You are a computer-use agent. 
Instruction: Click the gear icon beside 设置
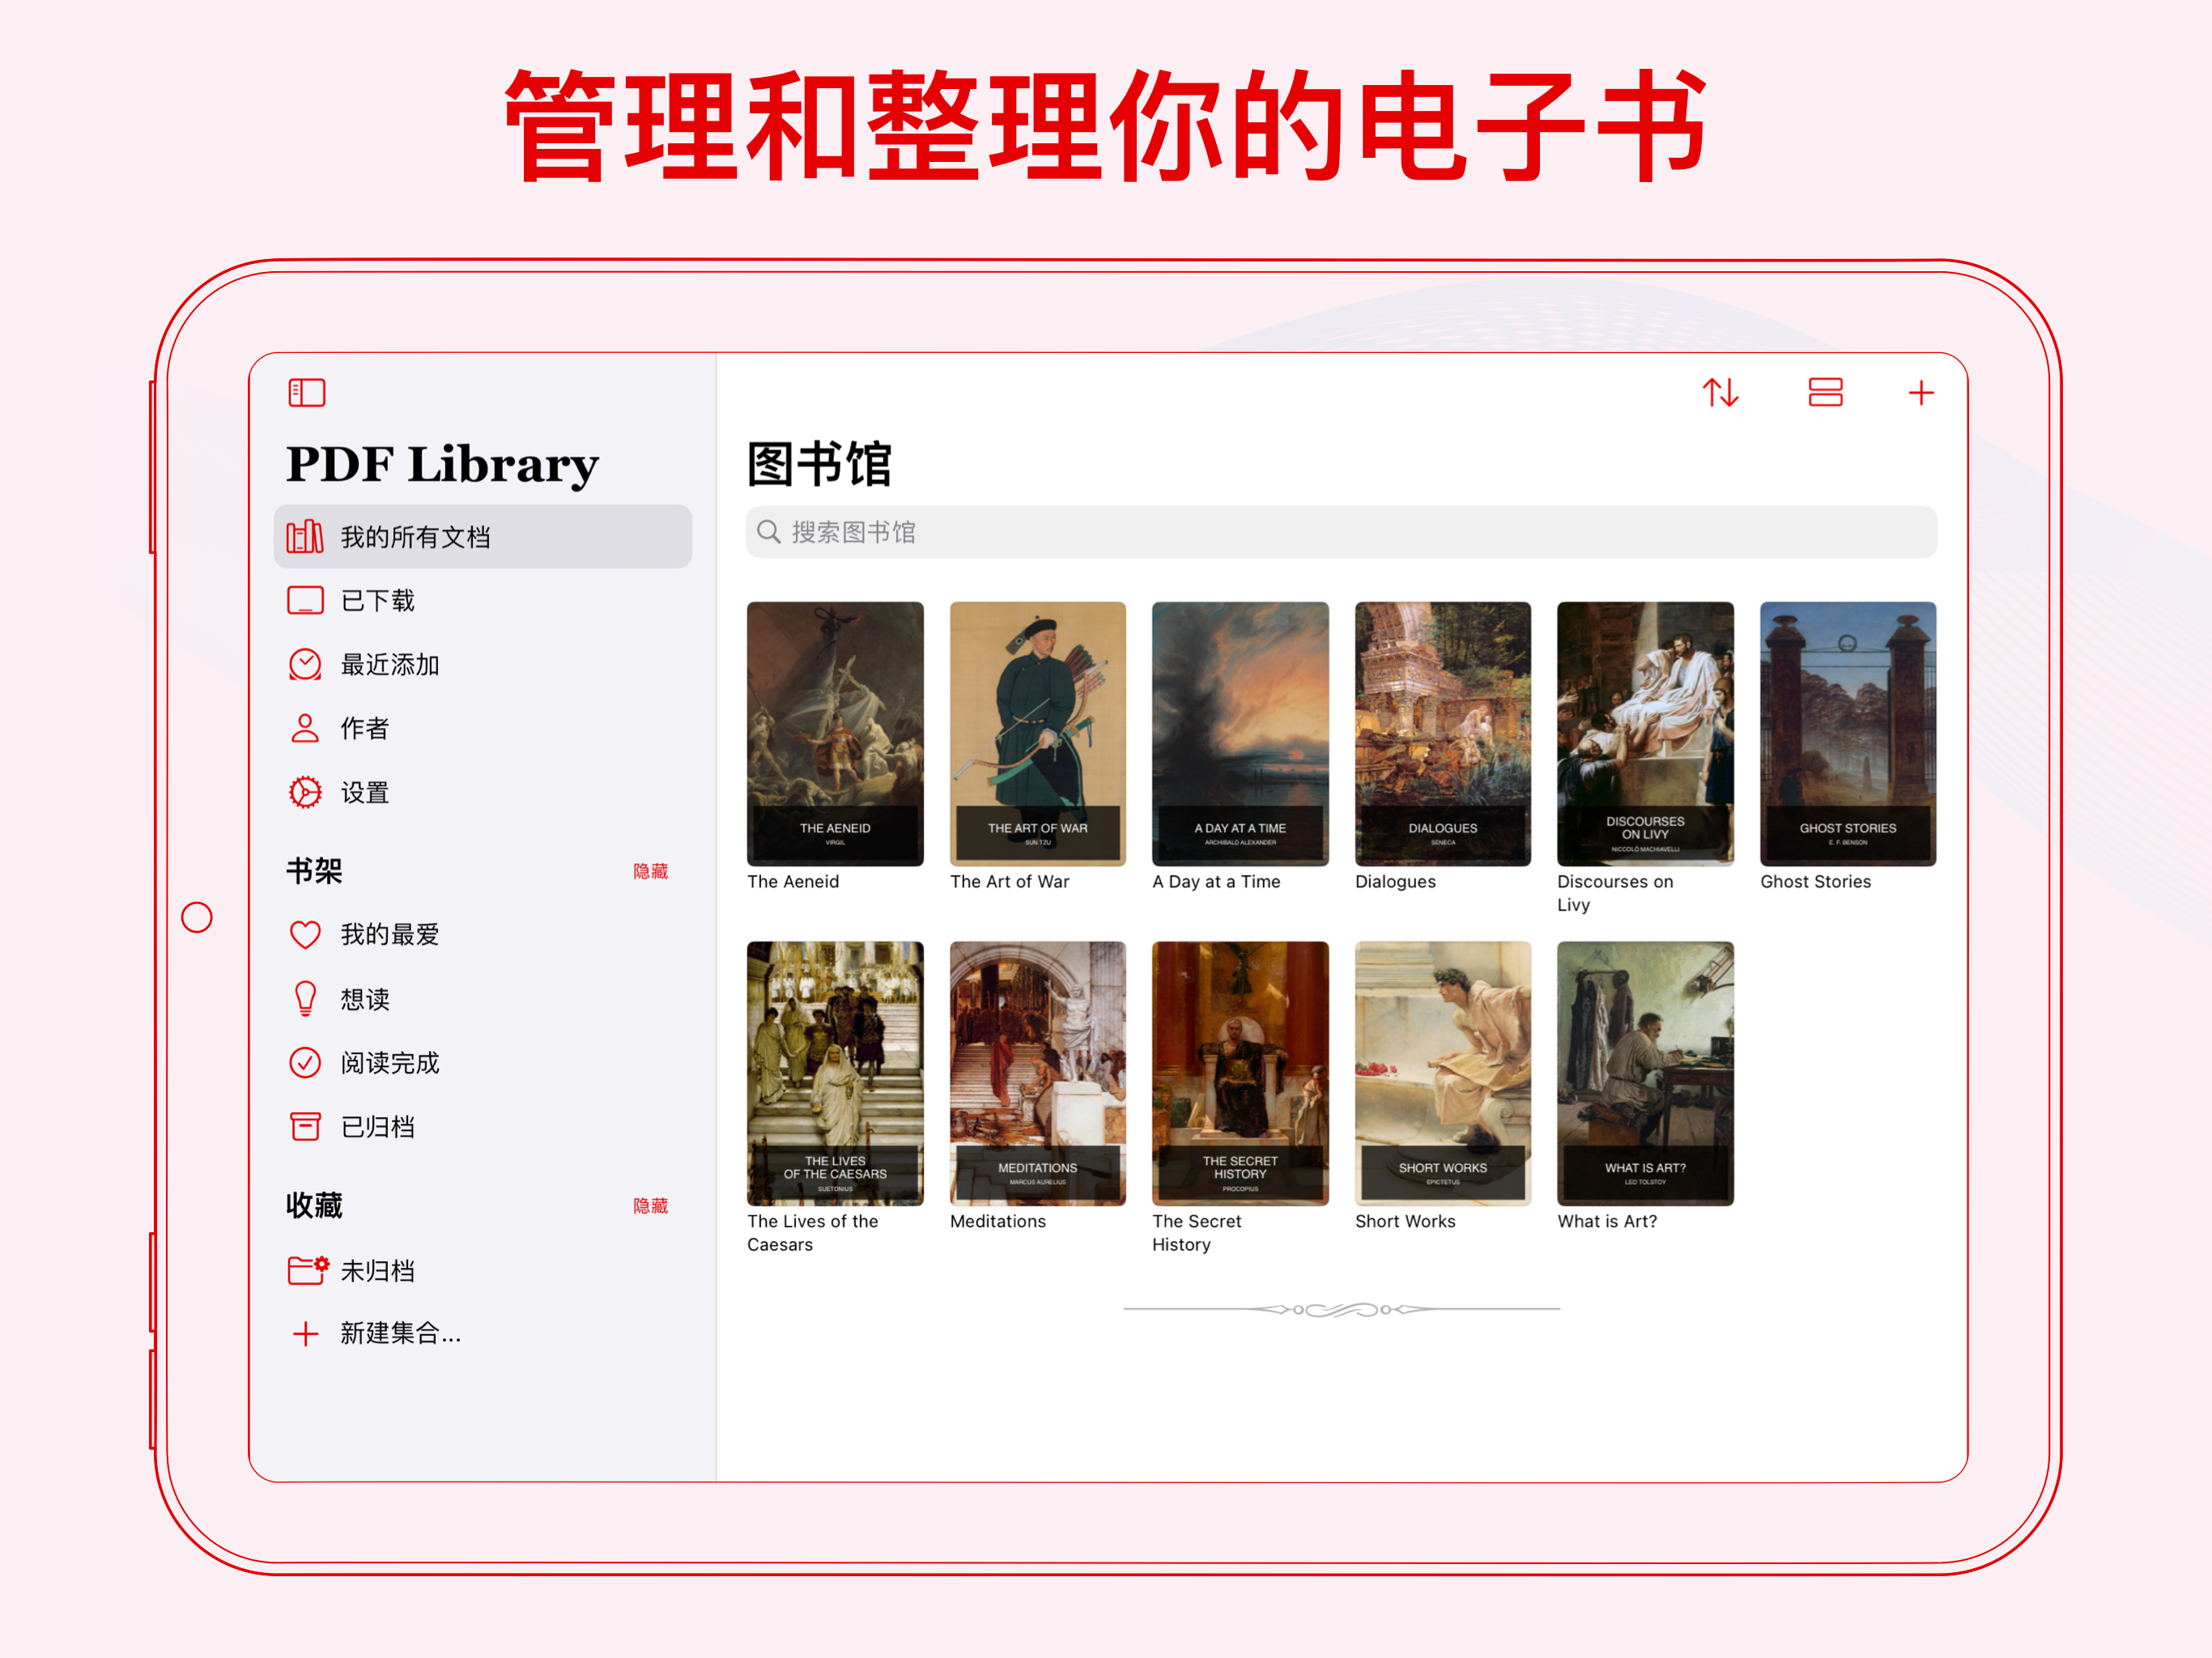click(305, 792)
